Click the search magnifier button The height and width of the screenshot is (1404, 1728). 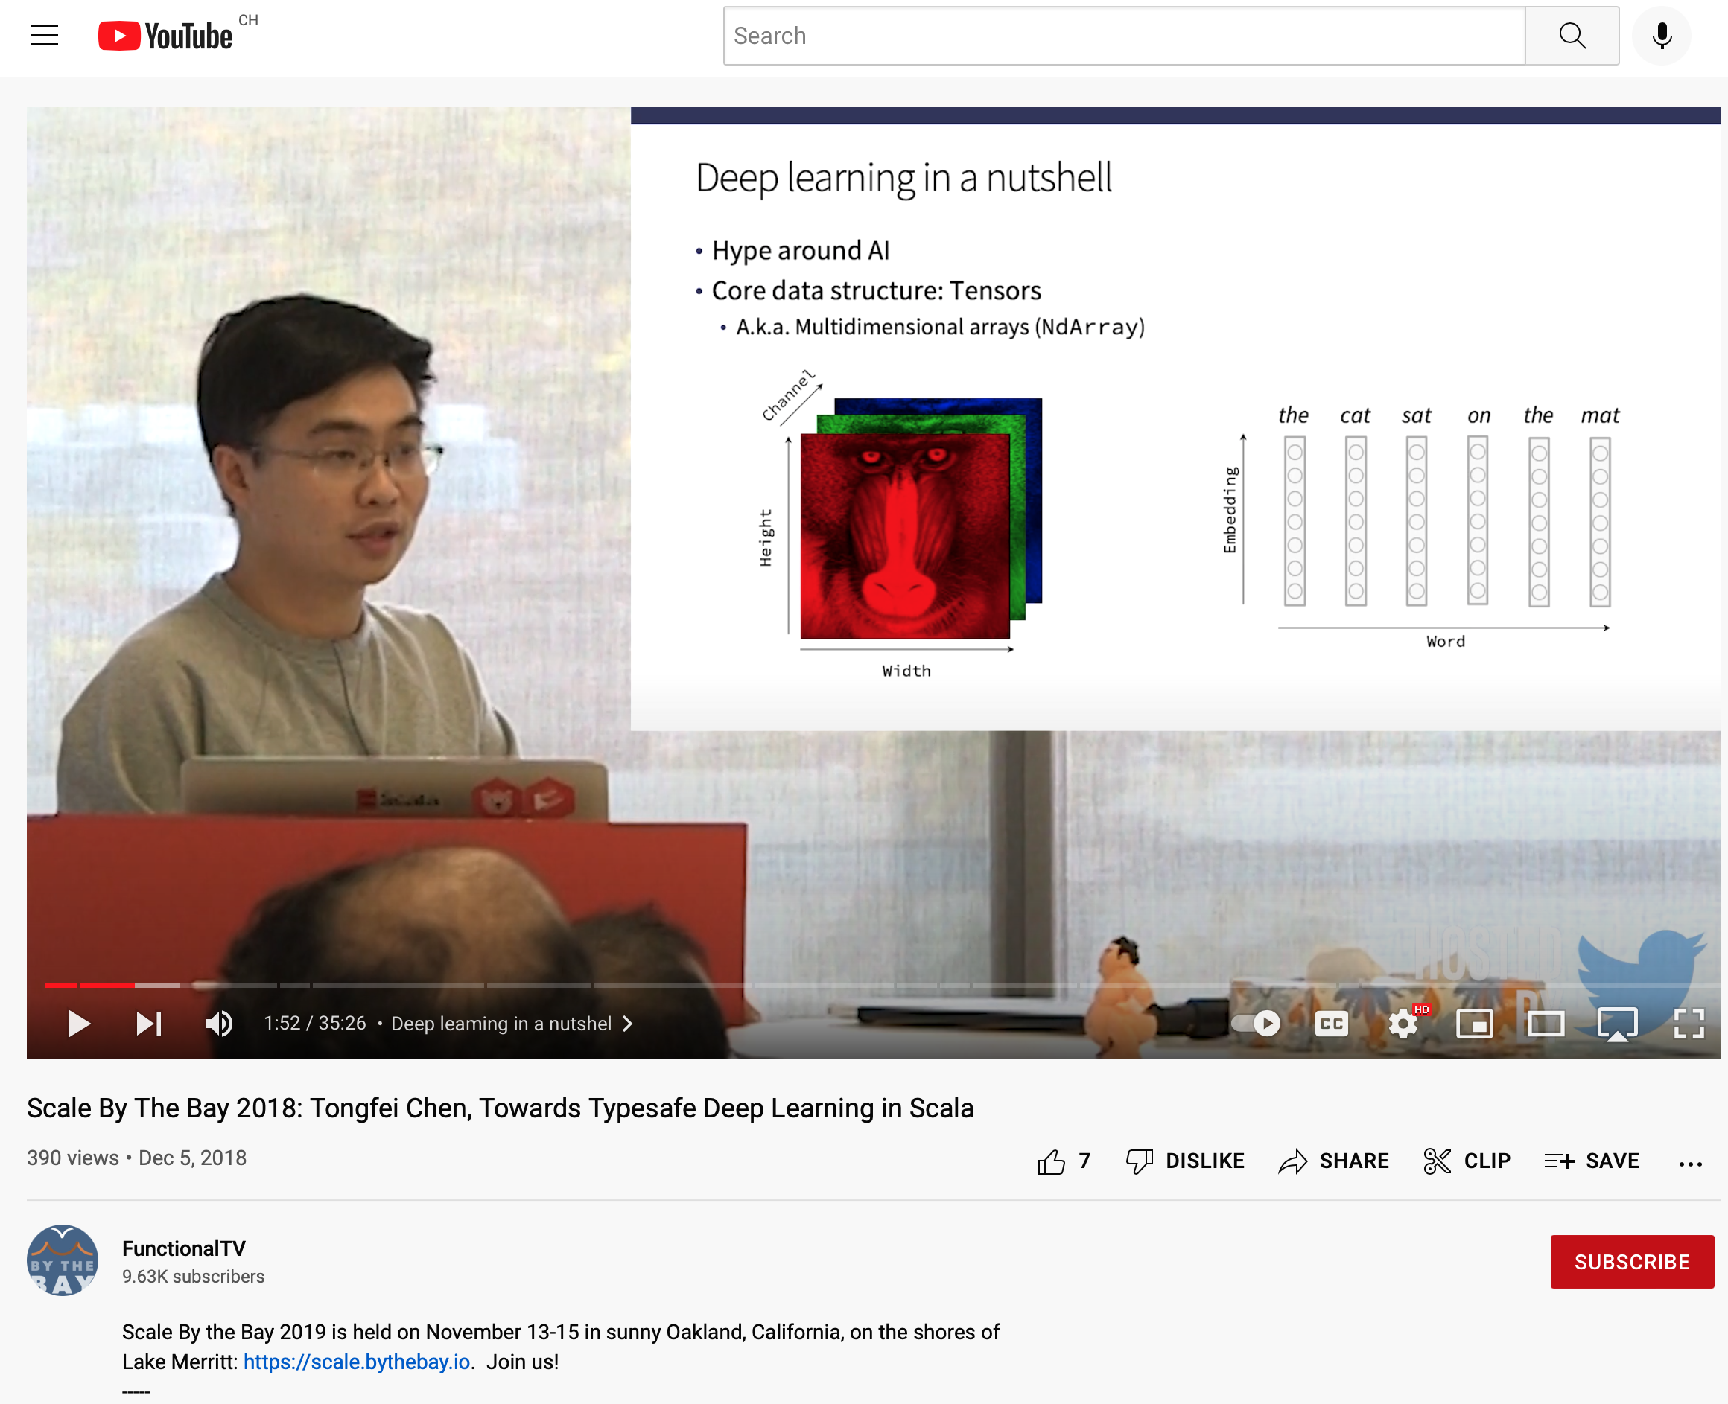(1571, 36)
